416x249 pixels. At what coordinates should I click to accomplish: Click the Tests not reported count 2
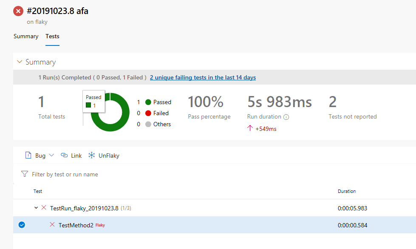coord(332,102)
